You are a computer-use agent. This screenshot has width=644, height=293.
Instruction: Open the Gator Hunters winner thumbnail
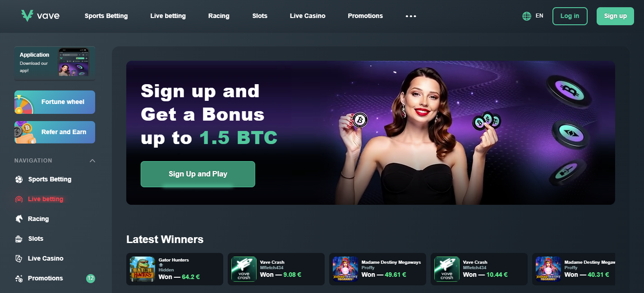pyautogui.click(x=143, y=269)
